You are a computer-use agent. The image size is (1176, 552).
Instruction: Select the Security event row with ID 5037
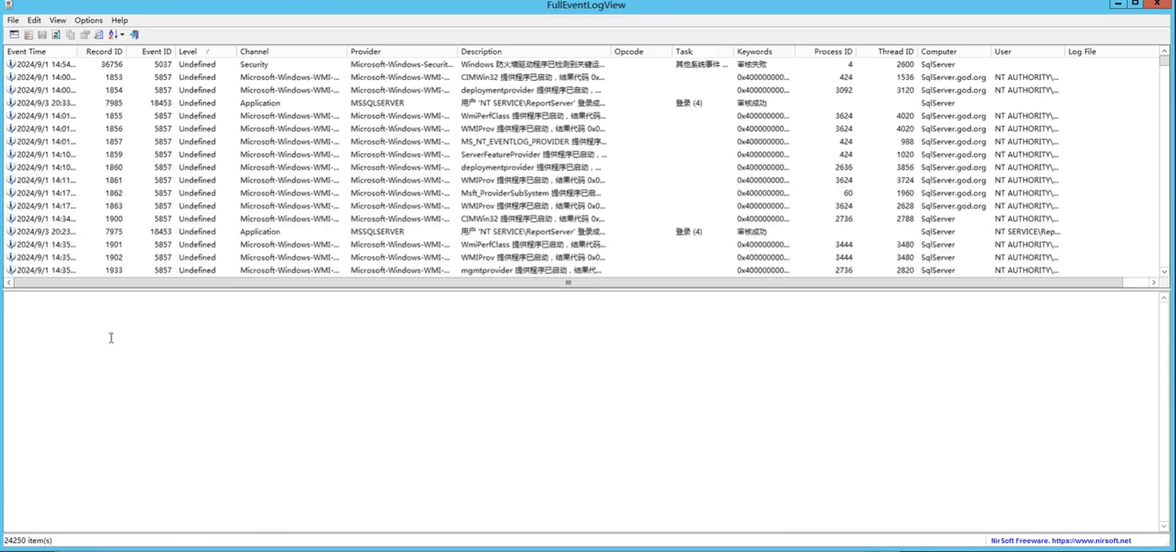coord(581,64)
